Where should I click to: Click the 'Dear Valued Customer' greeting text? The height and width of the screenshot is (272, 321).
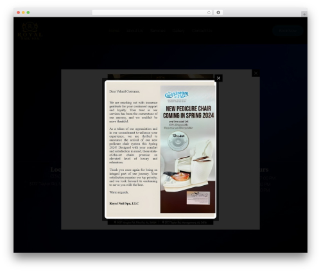(125, 91)
